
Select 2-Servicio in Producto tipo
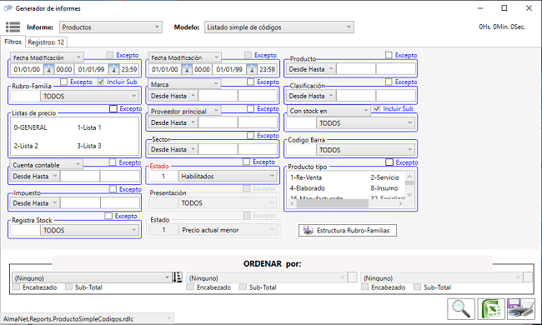pyautogui.click(x=384, y=177)
